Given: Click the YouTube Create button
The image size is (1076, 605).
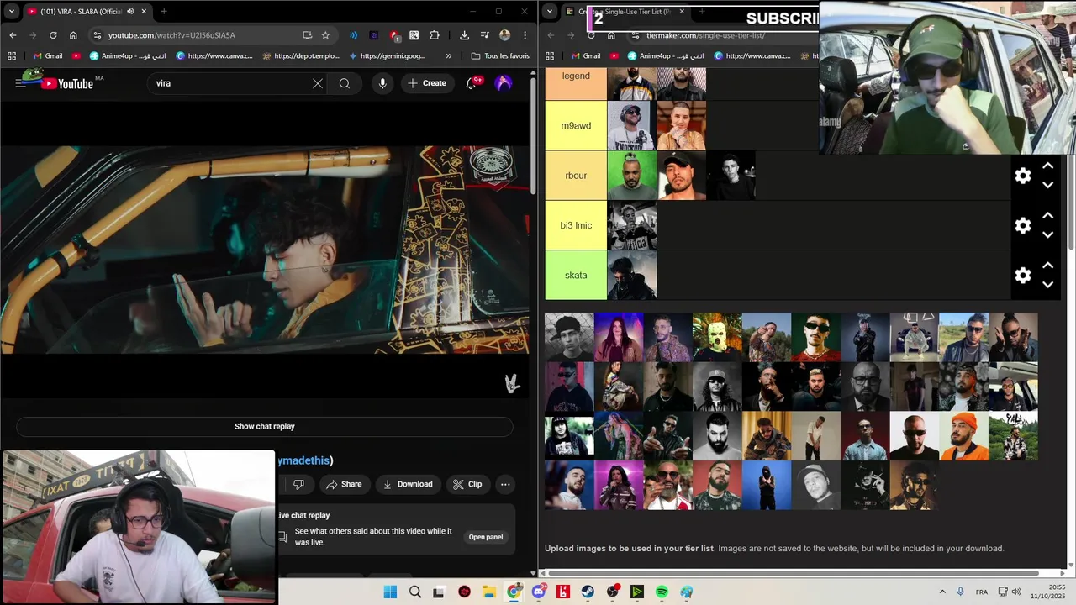Looking at the screenshot, I should point(427,83).
